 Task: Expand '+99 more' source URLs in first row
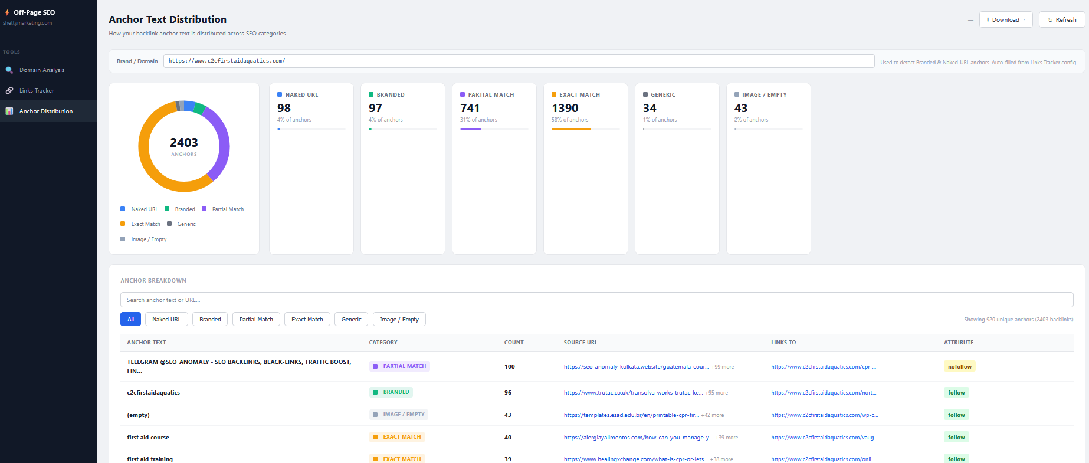(x=723, y=367)
